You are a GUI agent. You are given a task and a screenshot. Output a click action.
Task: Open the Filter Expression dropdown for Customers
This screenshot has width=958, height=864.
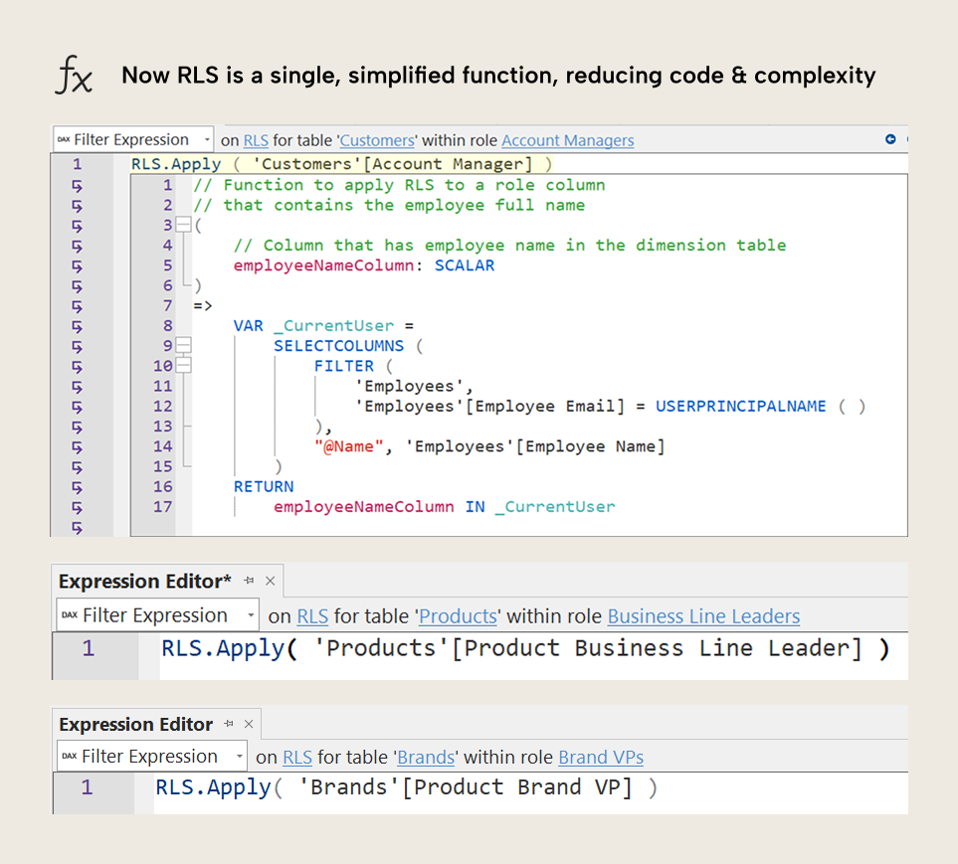coord(209,139)
